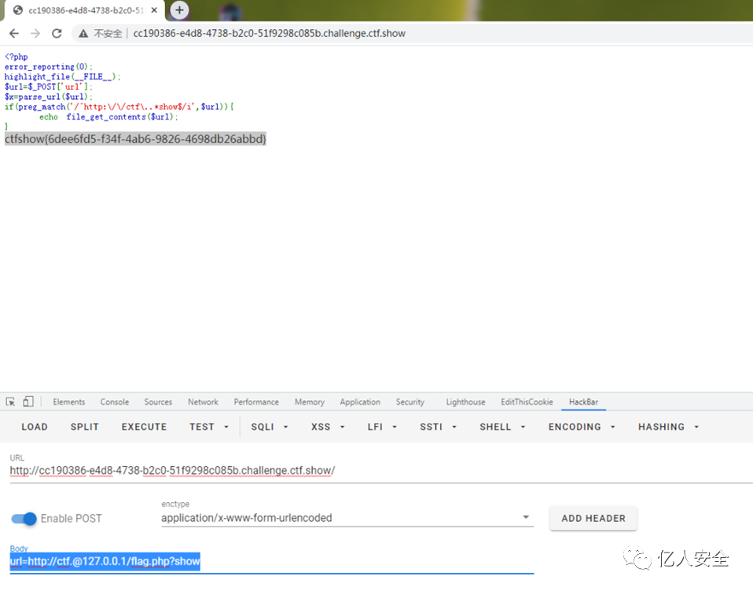Expand the TEST dropdown menu
The image size is (753, 591).
[x=208, y=427]
